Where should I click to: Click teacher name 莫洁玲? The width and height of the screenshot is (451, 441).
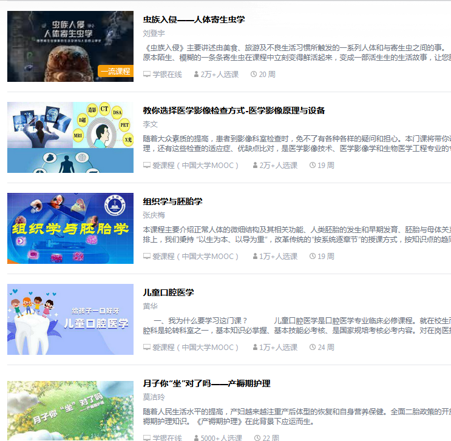154,397
